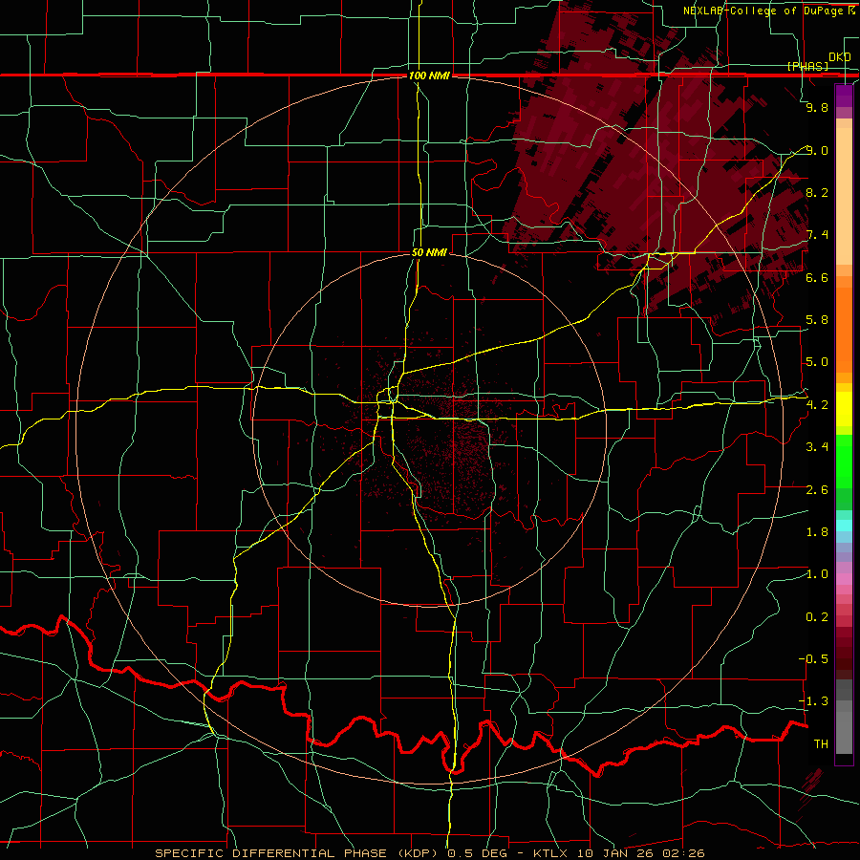Select the 8.2 value on the color scale
Screen dimensions: 860x860
click(817, 192)
